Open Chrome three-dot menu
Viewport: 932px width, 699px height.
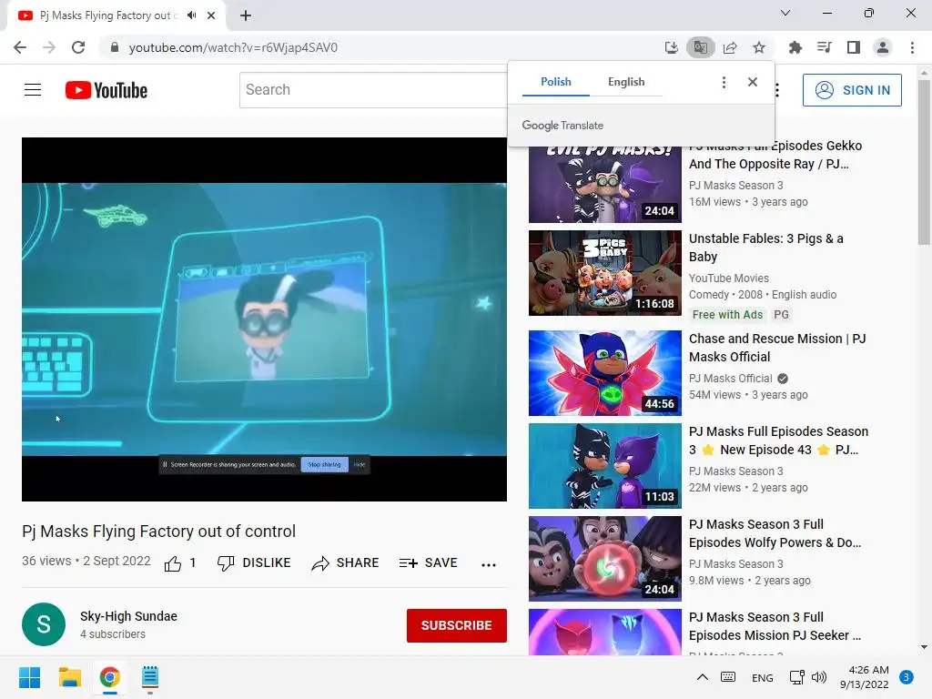pyautogui.click(x=912, y=47)
